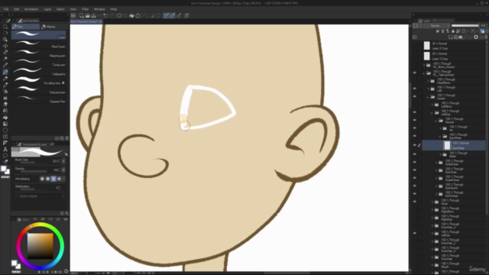Click the Gradient tool icon
Viewport: 489px width, 275px height.
pos(5,124)
